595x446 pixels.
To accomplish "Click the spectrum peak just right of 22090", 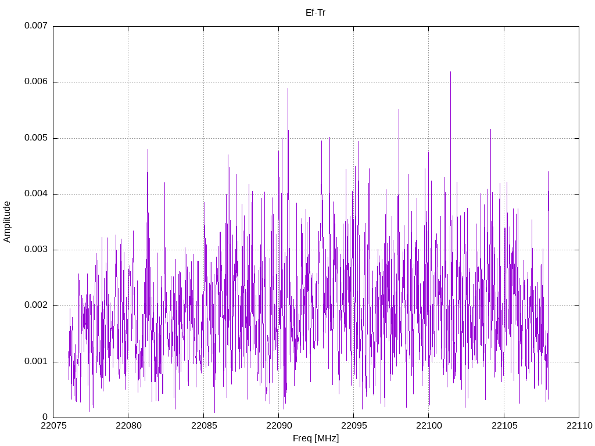I will (x=288, y=89).
